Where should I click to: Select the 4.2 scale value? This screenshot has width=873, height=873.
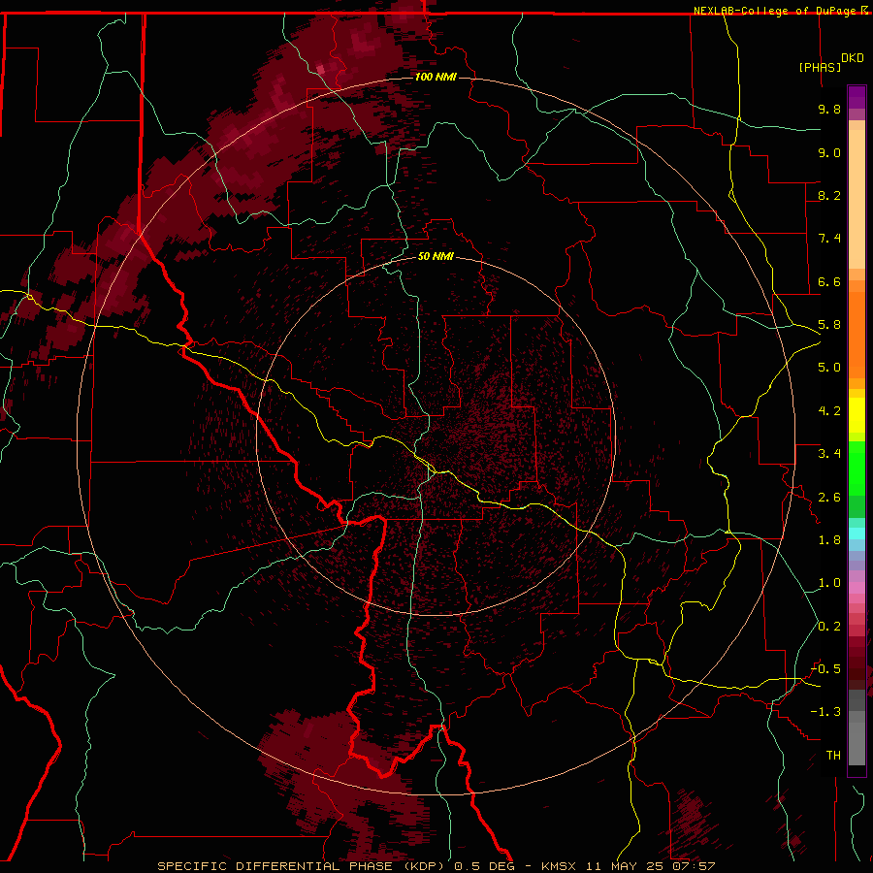829,411
